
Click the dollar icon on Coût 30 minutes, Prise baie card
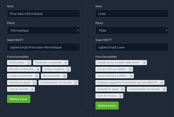pyautogui.click(x=32, y=89)
